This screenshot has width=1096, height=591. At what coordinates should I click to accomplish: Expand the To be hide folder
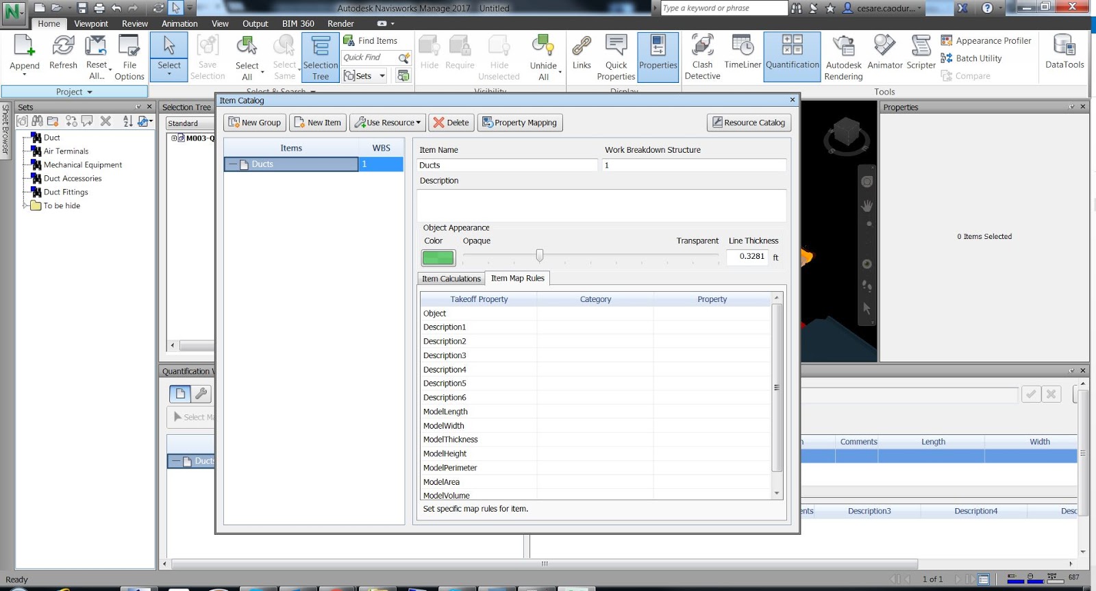(x=25, y=205)
